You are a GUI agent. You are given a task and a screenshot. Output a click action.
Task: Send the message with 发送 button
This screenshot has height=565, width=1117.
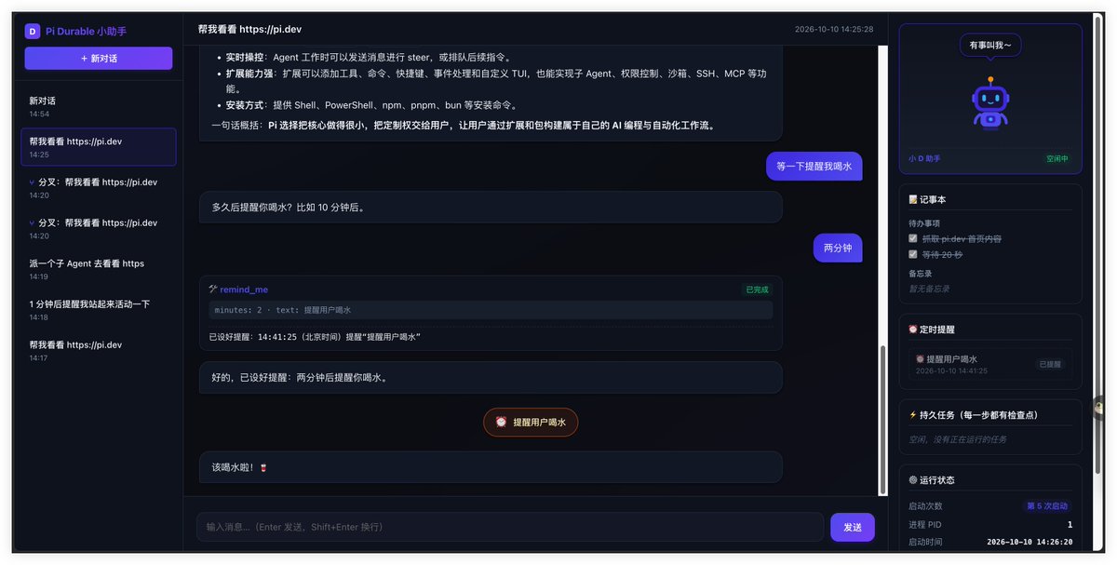[853, 527]
